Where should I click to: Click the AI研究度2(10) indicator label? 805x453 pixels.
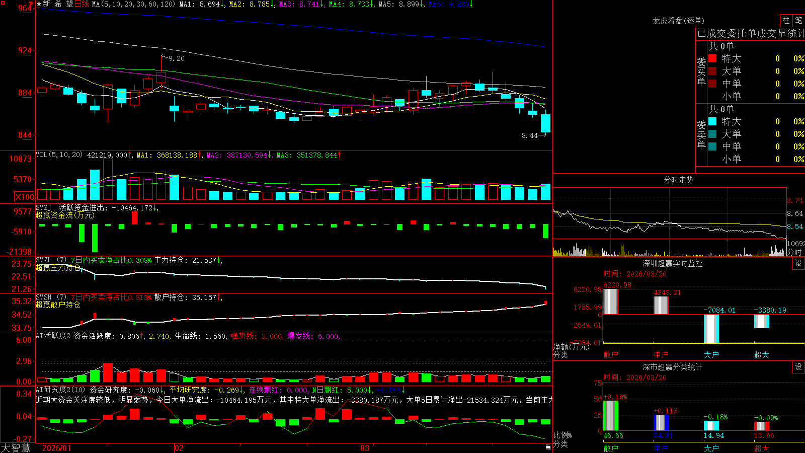[x=60, y=390]
